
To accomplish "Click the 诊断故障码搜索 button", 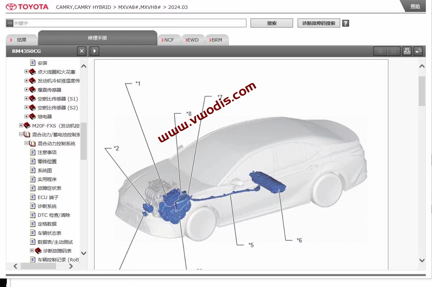I will pyautogui.click(x=319, y=23).
